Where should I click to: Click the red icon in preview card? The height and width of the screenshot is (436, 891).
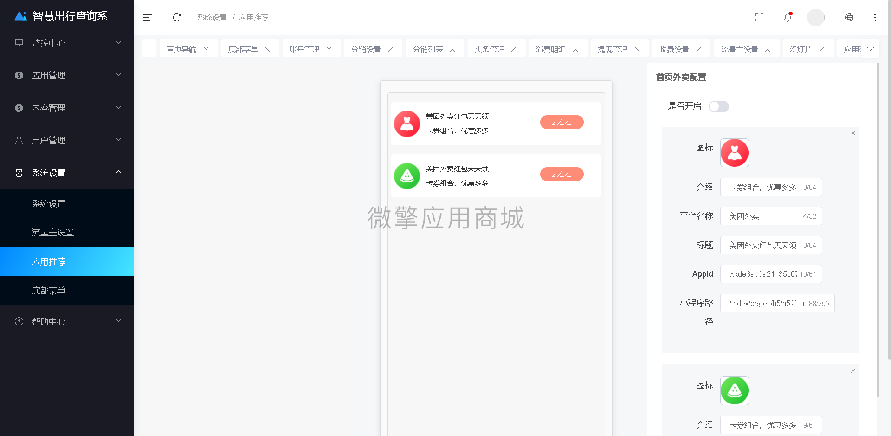[407, 124]
